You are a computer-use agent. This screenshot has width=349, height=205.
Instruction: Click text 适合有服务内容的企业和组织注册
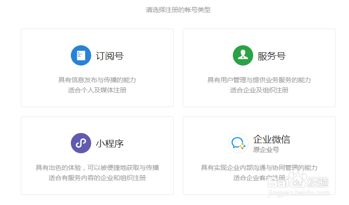coord(97,178)
